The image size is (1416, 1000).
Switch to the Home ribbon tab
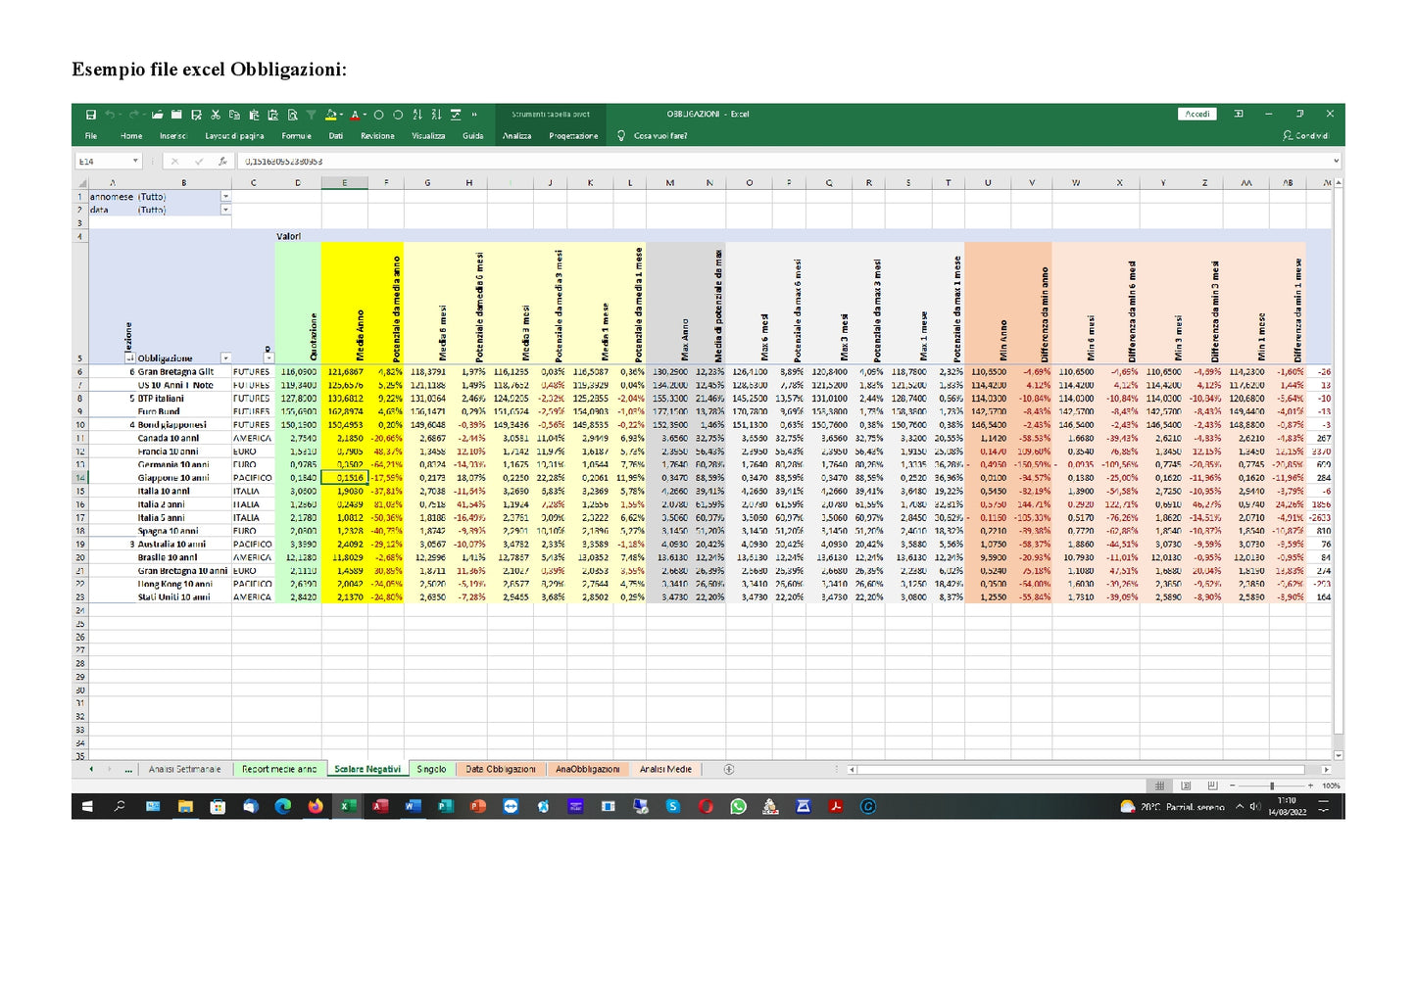[x=131, y=136]
